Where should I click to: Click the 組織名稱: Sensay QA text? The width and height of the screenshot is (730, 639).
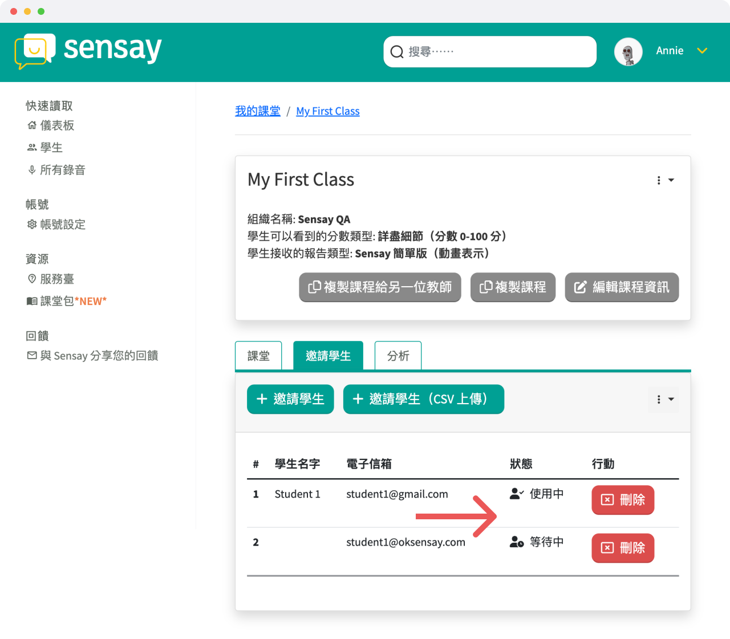299,219
